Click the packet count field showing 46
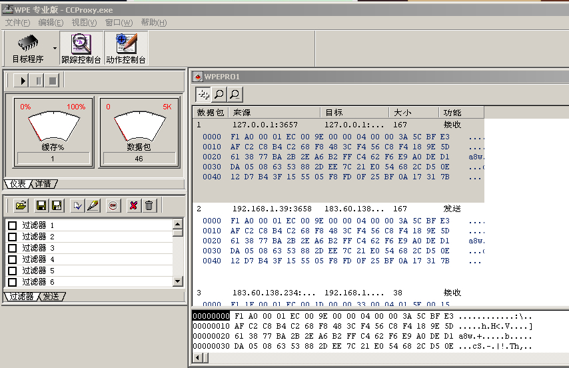 [139, 159]
